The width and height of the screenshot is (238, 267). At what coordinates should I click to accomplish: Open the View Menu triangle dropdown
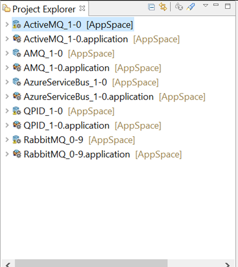coord(205,5)
